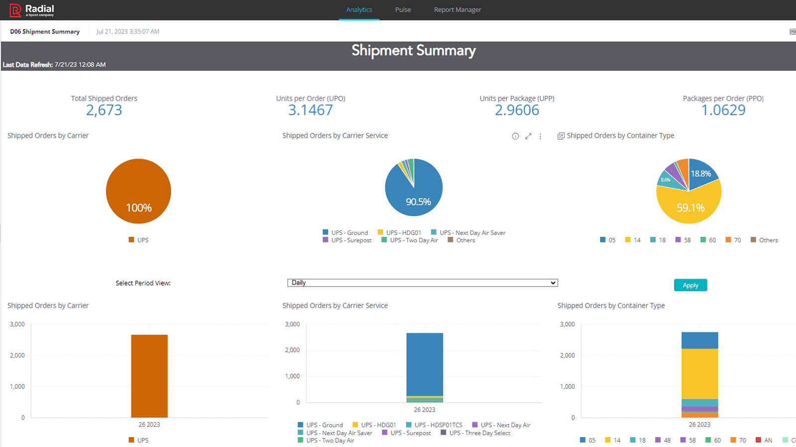Switch to the Pulse tab

[403, 9]
